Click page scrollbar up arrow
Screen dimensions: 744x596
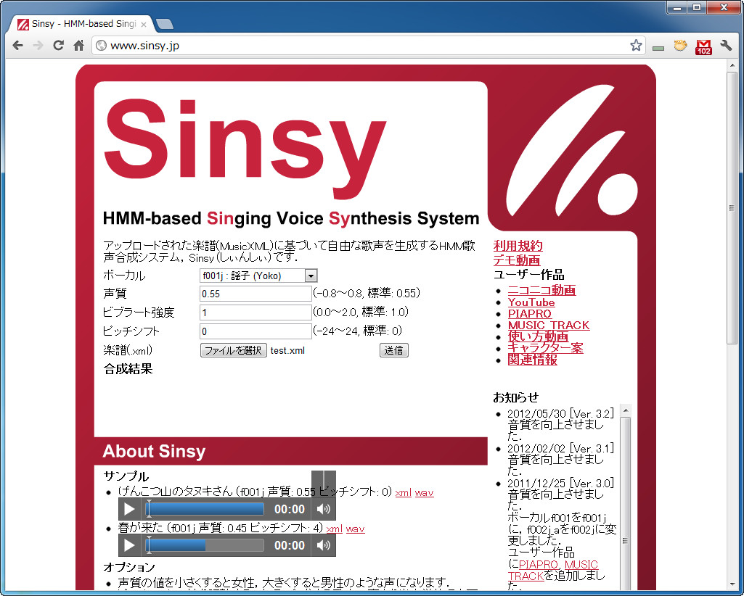(732, 65)
